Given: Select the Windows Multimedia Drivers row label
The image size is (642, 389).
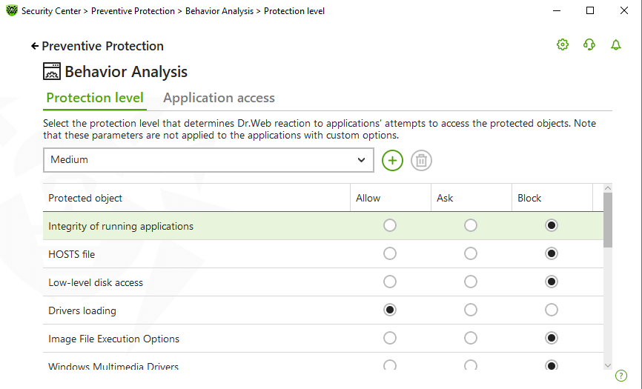Looking at the screenshot, I should tap(113, 367).
